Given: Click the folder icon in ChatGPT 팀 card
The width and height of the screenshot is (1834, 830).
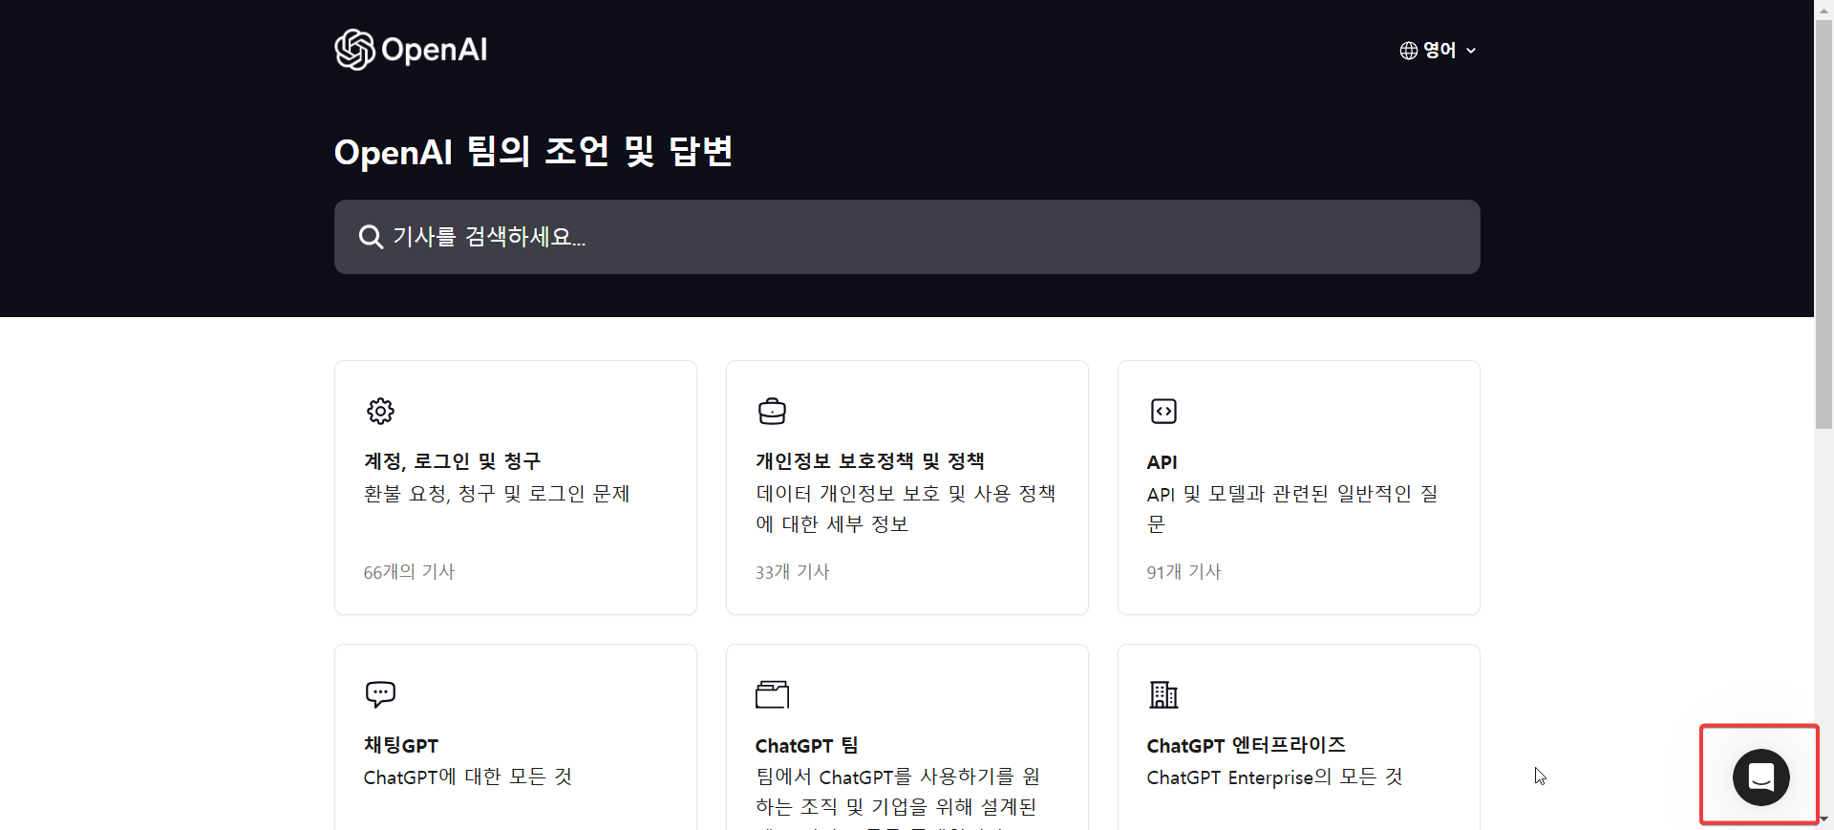Looking at the screenshot, I should tap(772, 694).
